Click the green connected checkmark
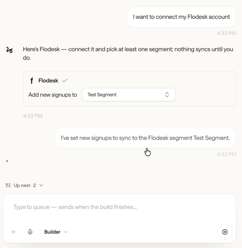242x248 pixels. [x=65, y=81]
